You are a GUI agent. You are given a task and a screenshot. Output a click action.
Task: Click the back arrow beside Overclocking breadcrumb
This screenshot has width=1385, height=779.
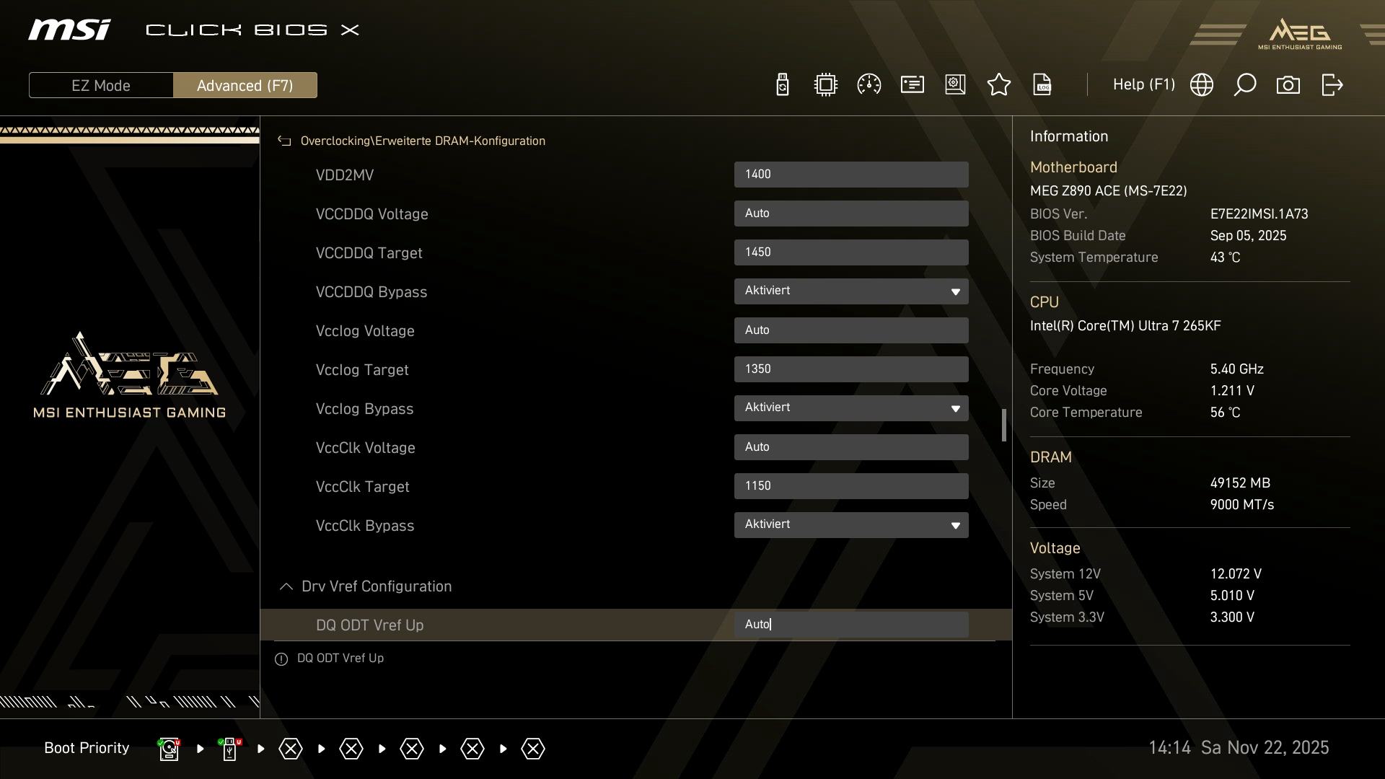tap(284, 141)
